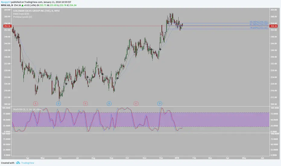Click the Oct label on time axis
This screenshot has height=166, width=281.
coord(127,158)
